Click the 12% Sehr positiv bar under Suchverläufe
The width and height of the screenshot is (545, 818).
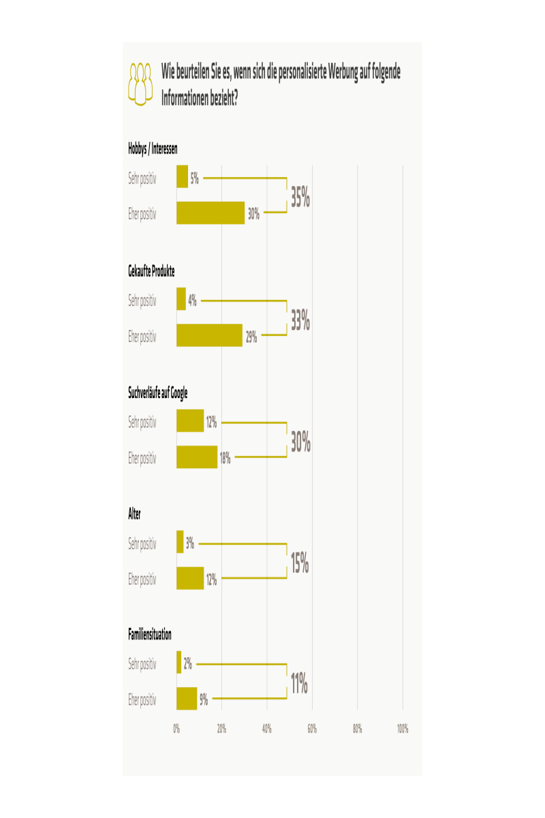coord(190,421)
